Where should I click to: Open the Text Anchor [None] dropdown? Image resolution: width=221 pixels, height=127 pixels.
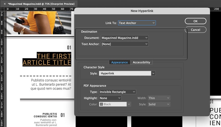pos(125,44)
